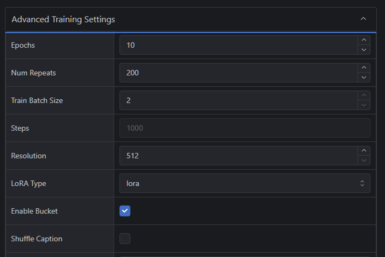The image size is (385, 257).
Task: Collapse the Advanced Training Settings section
Action: tap(363, 19)
